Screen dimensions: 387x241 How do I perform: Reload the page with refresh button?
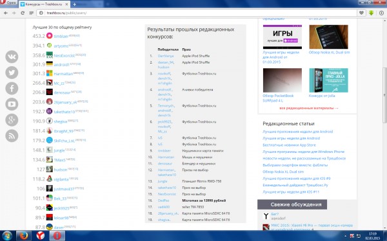pos(23,13)
